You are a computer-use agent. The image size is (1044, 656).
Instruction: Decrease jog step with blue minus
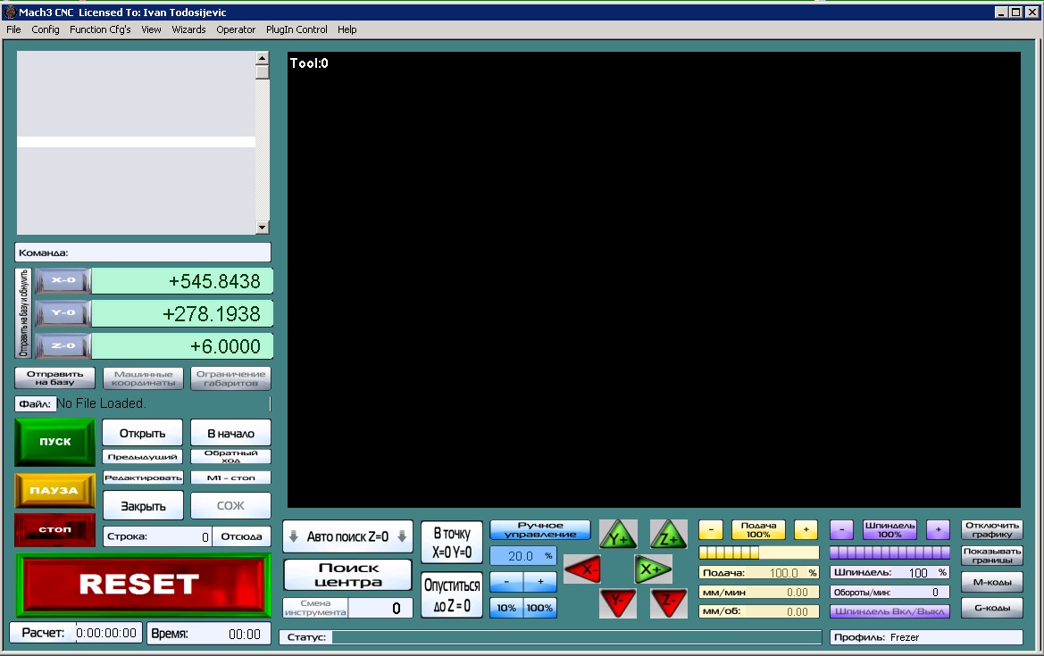pos(506,582)
